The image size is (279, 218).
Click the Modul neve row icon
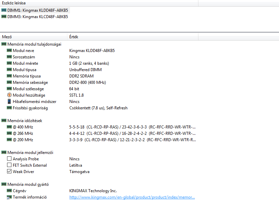tap(9, 50)
